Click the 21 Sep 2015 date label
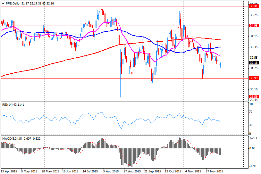The height and width of the screenshot is (174, 261). click(153, 171)
